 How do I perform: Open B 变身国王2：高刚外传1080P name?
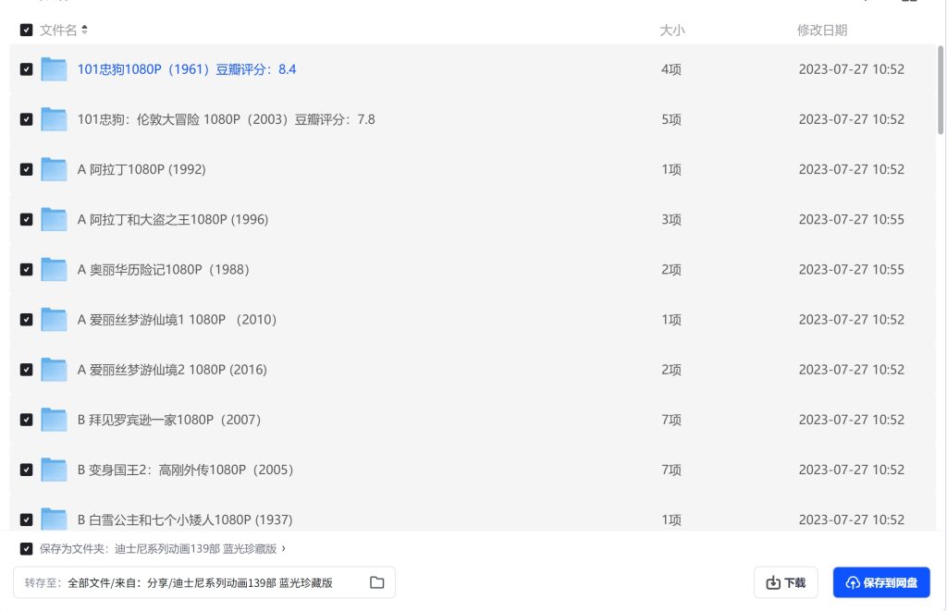185,470
